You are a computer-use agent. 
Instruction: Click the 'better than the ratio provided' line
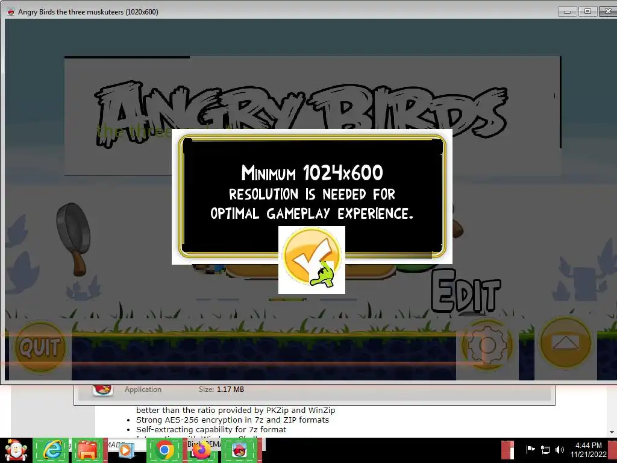pos(236,410)
